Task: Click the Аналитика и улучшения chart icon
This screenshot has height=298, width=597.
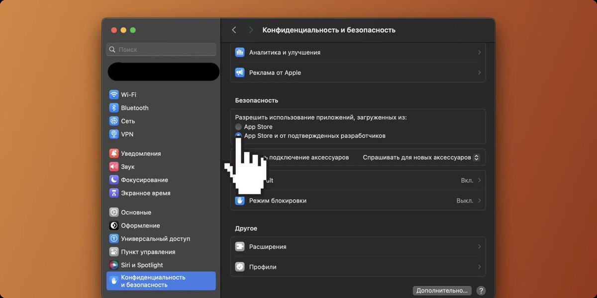Action: pos(240,52)
